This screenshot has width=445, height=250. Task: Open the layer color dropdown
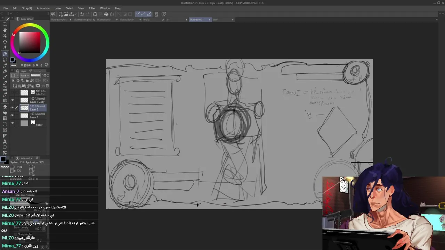coord(14,75)
